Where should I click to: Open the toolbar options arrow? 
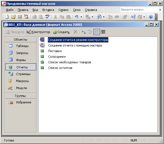[x=156, y=17]
